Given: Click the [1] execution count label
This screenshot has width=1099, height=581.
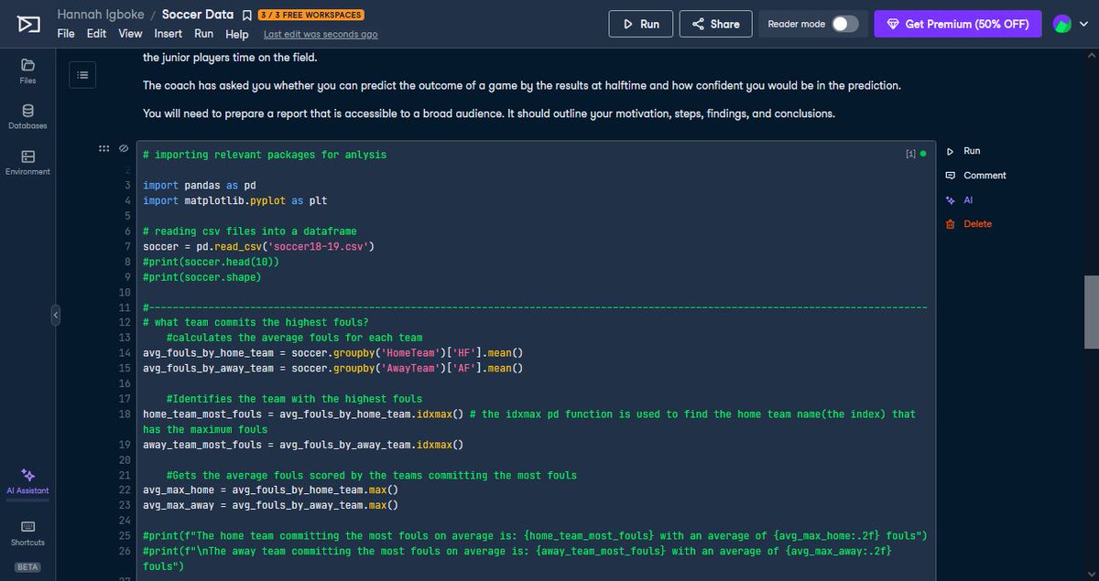Looking at the screenshot, I should (x=910, y=154).
